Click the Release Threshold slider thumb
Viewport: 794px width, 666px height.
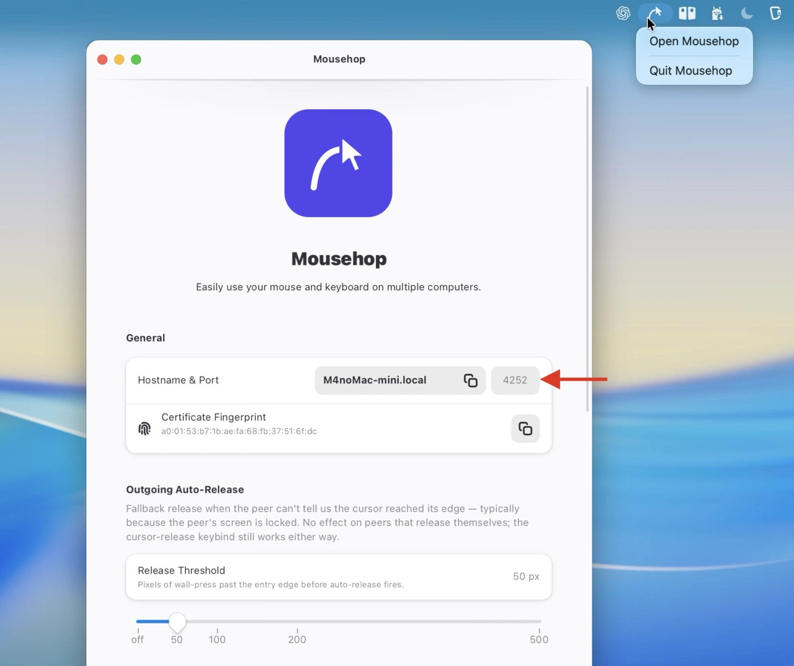pyautogui.click(x=177, y=621)
